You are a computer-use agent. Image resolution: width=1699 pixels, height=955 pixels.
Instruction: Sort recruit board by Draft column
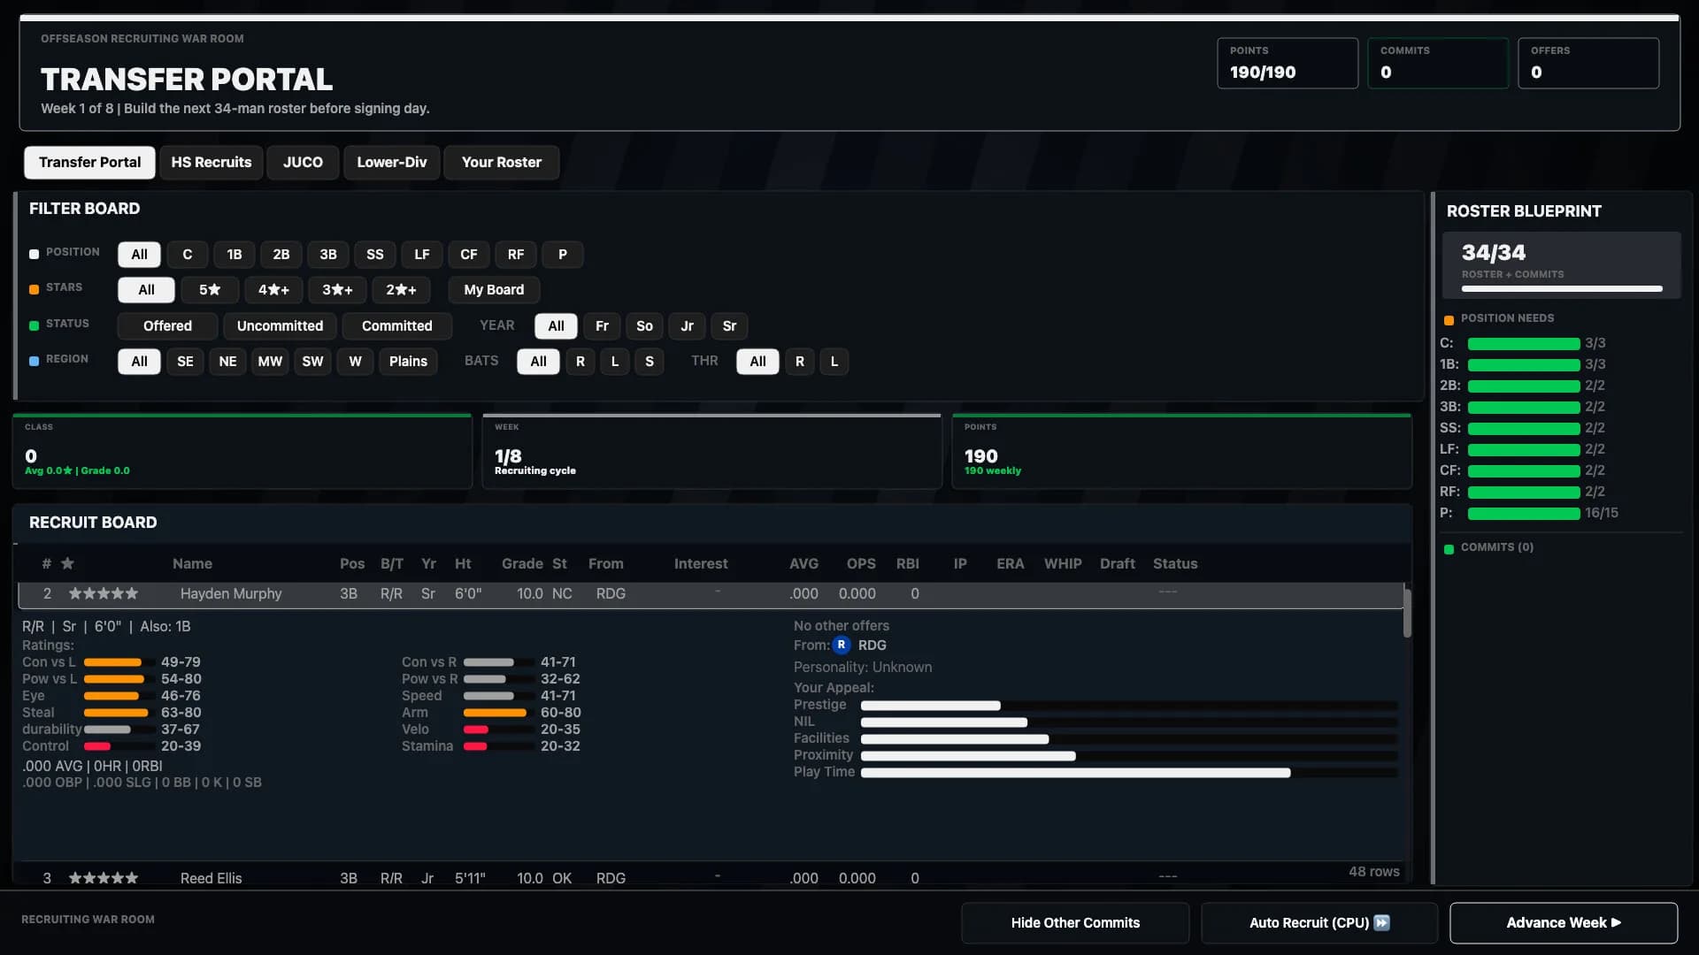click(x=1117, y=564)
